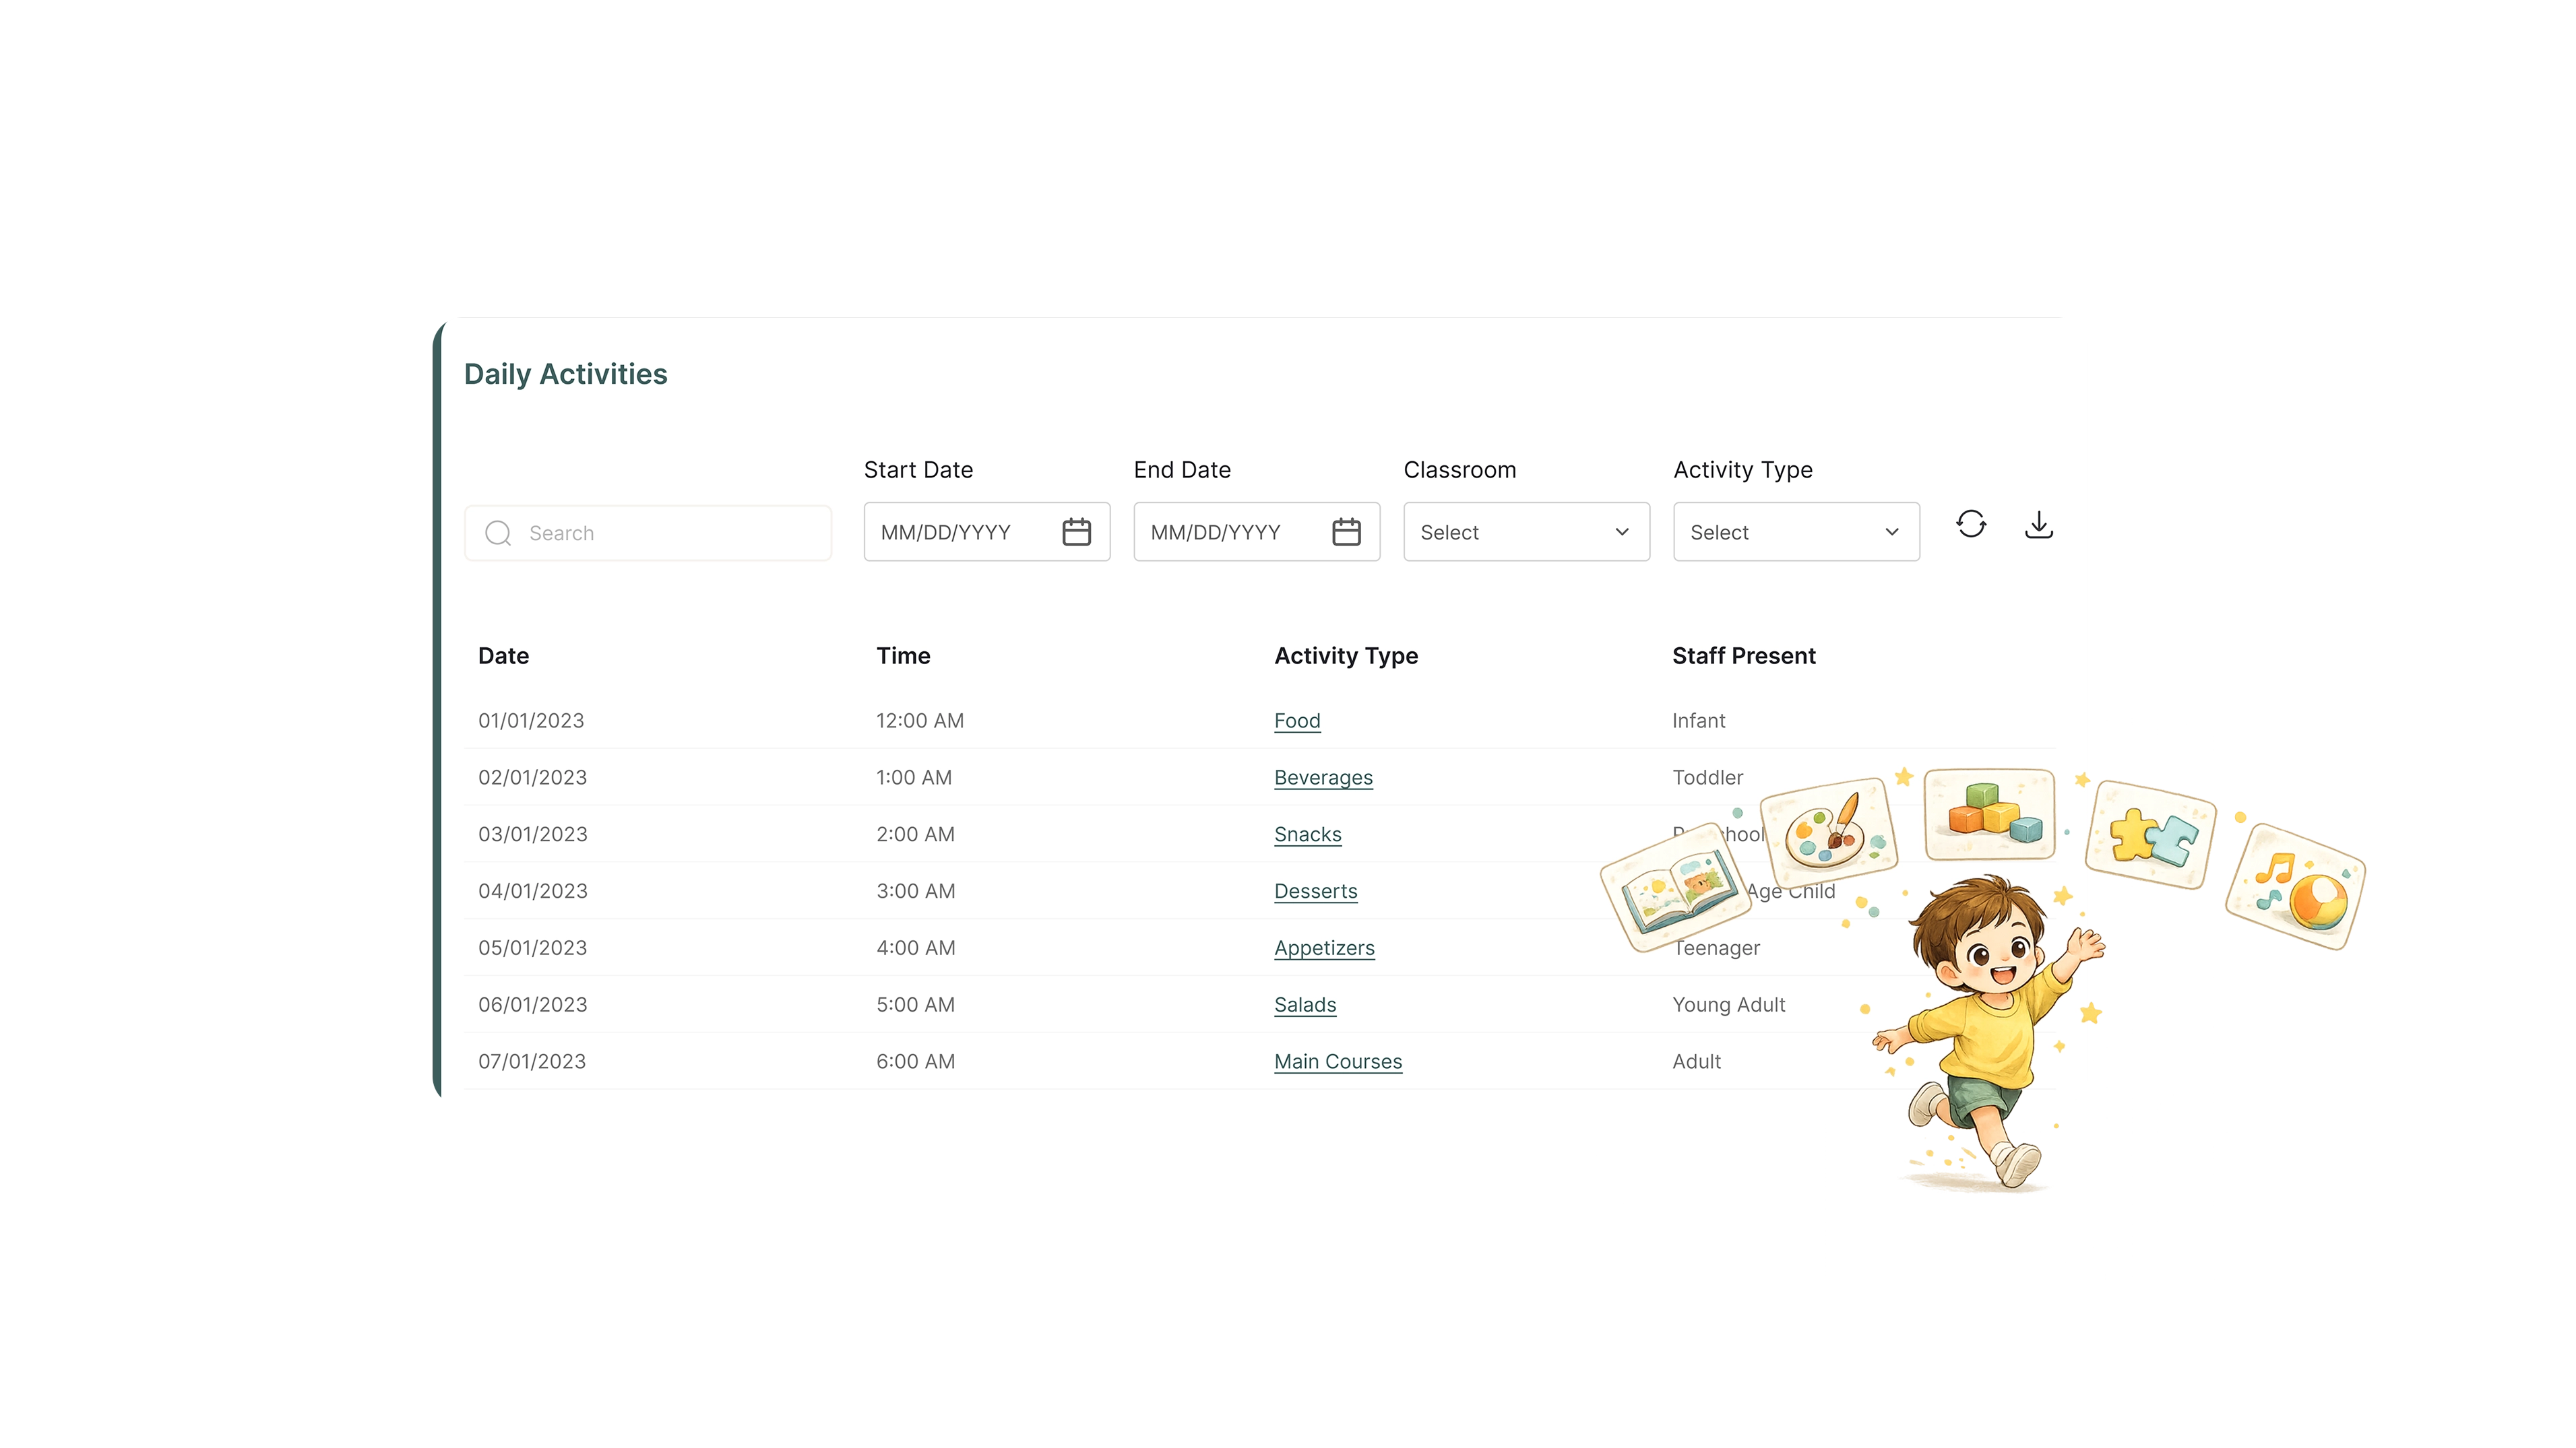This screenshot has height=1448, width=2576.
Task: Click the Classroom filter label
Action: pos(1460,469)
